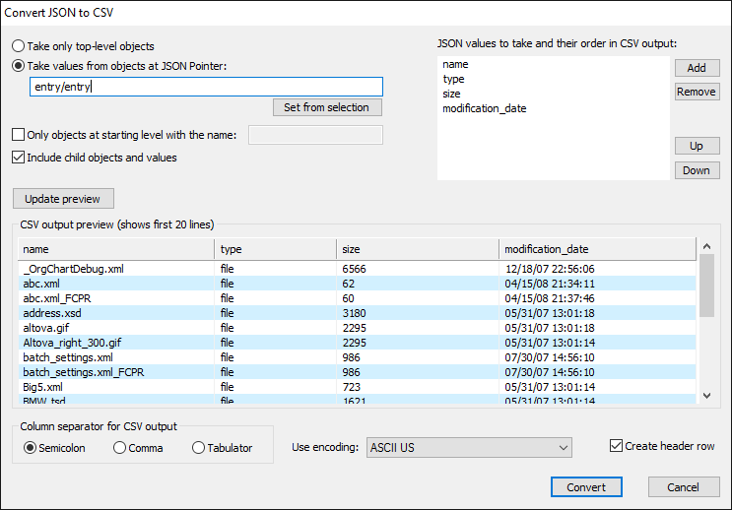Select 'type' in the JSON values list
Image resolution: width=732 pixels, height=510 pixels.
click(453, 79)
